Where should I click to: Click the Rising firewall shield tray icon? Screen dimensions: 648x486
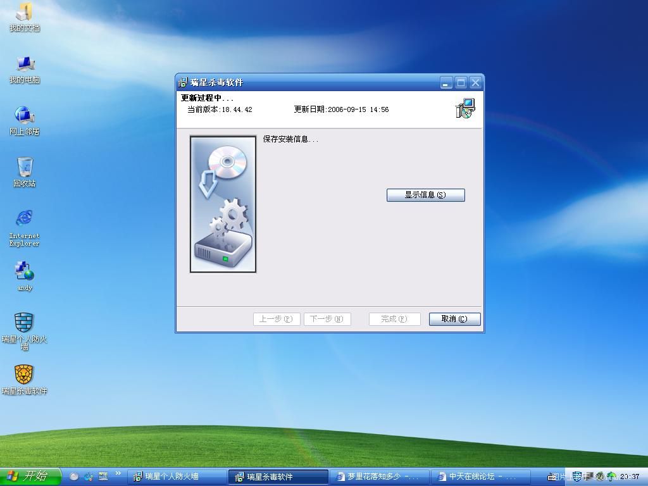click(577, 476)
